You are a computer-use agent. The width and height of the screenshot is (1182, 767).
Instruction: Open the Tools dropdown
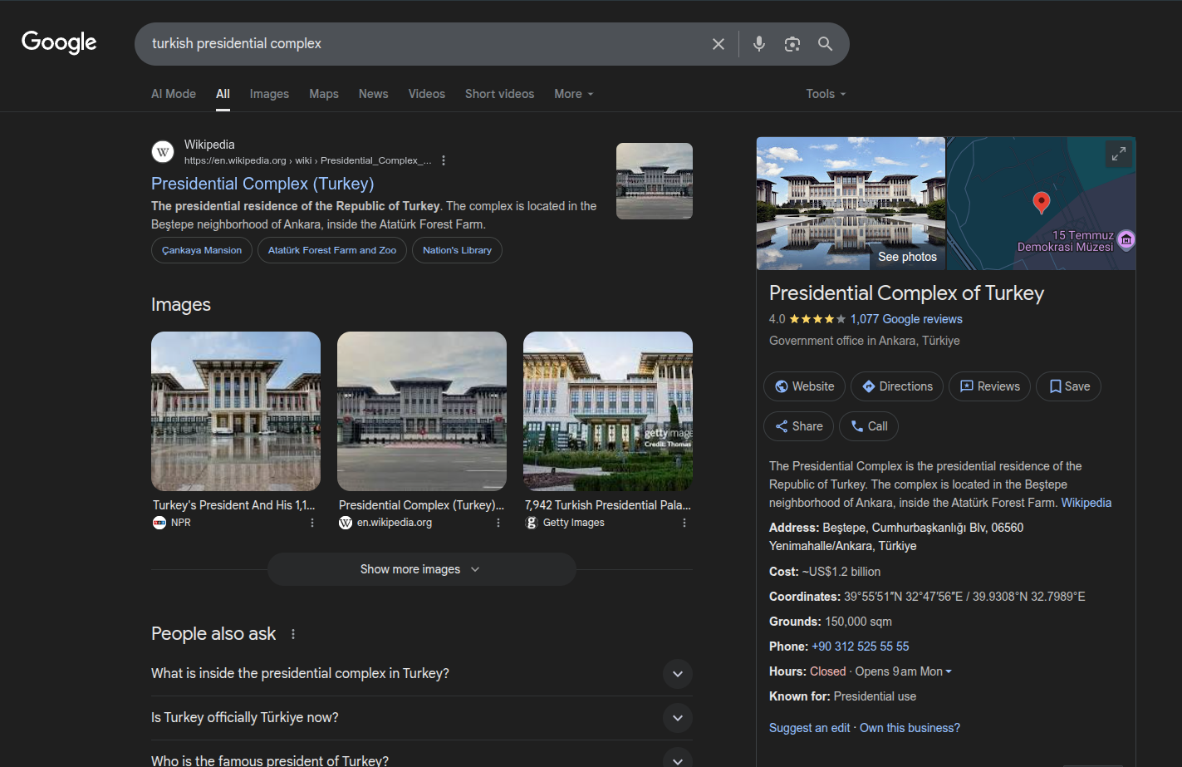pyautogui.click(x=826, y=94)
